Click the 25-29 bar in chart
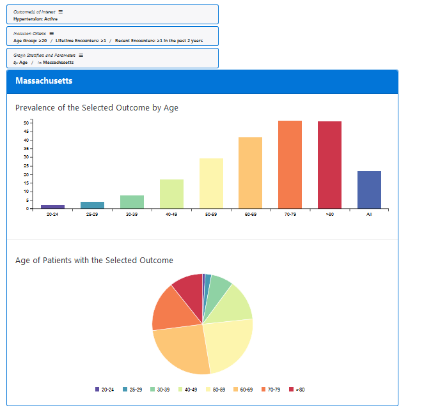The image size is (424, 410). pyautogui.click(x=92, y=205)
